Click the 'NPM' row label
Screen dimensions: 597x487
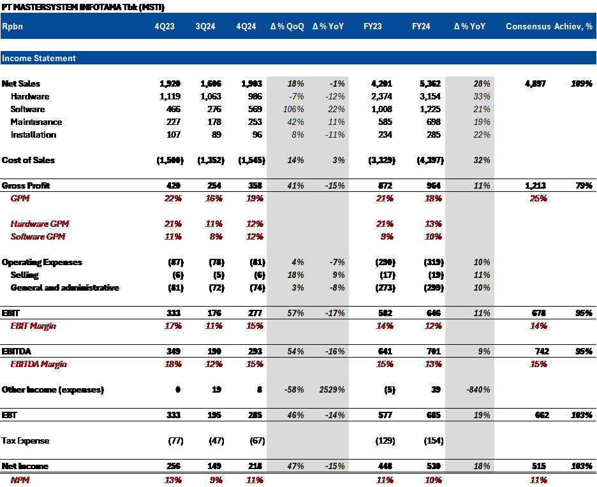20,480
